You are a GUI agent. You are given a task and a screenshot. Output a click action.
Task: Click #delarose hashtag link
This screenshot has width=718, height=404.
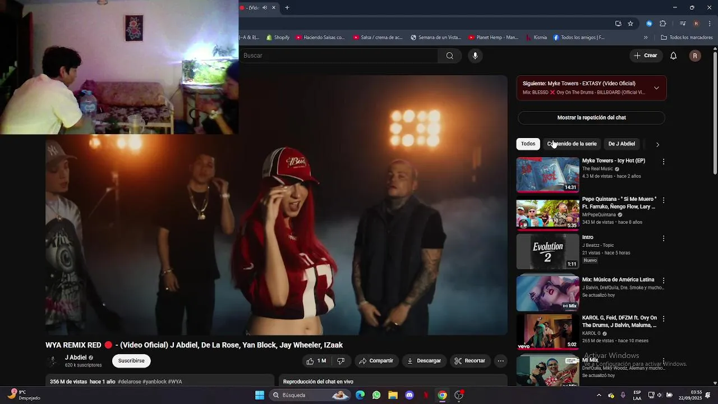tap(129, 382)
